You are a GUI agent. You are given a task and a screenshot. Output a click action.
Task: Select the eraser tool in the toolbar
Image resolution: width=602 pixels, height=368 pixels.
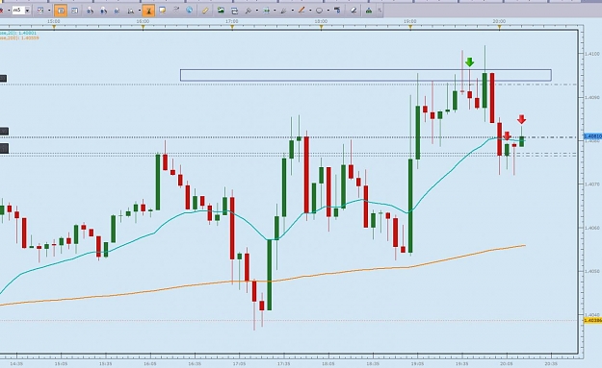(x=353, y=11)
